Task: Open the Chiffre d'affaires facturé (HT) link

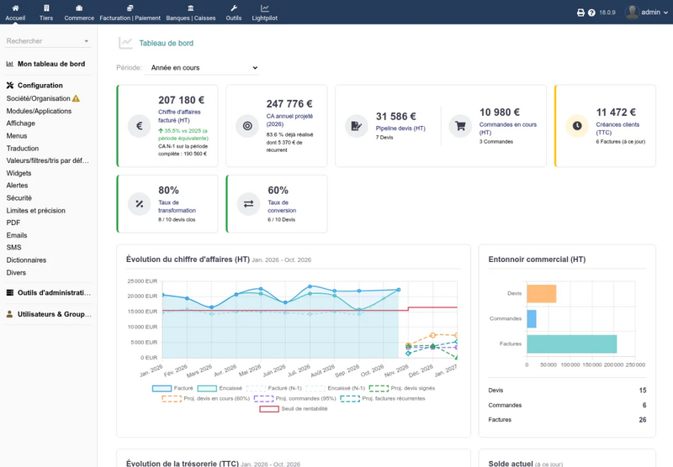Action: click(179, 116)
